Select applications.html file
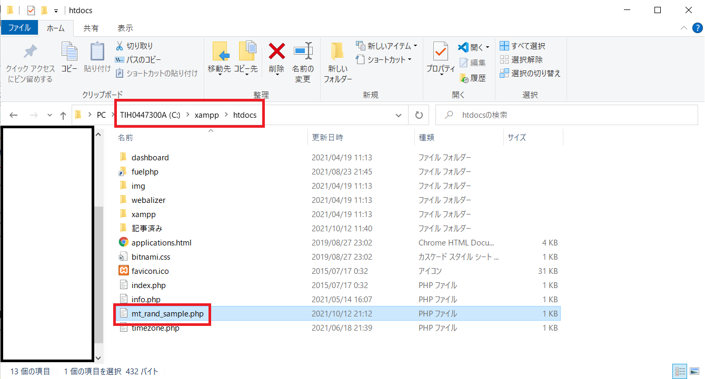Image resolution: width=705 pixels, height=379 pixels. [x=161, y=242]
